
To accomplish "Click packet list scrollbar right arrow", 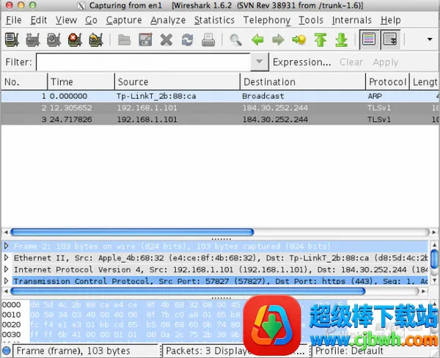I will coord(434,233).
